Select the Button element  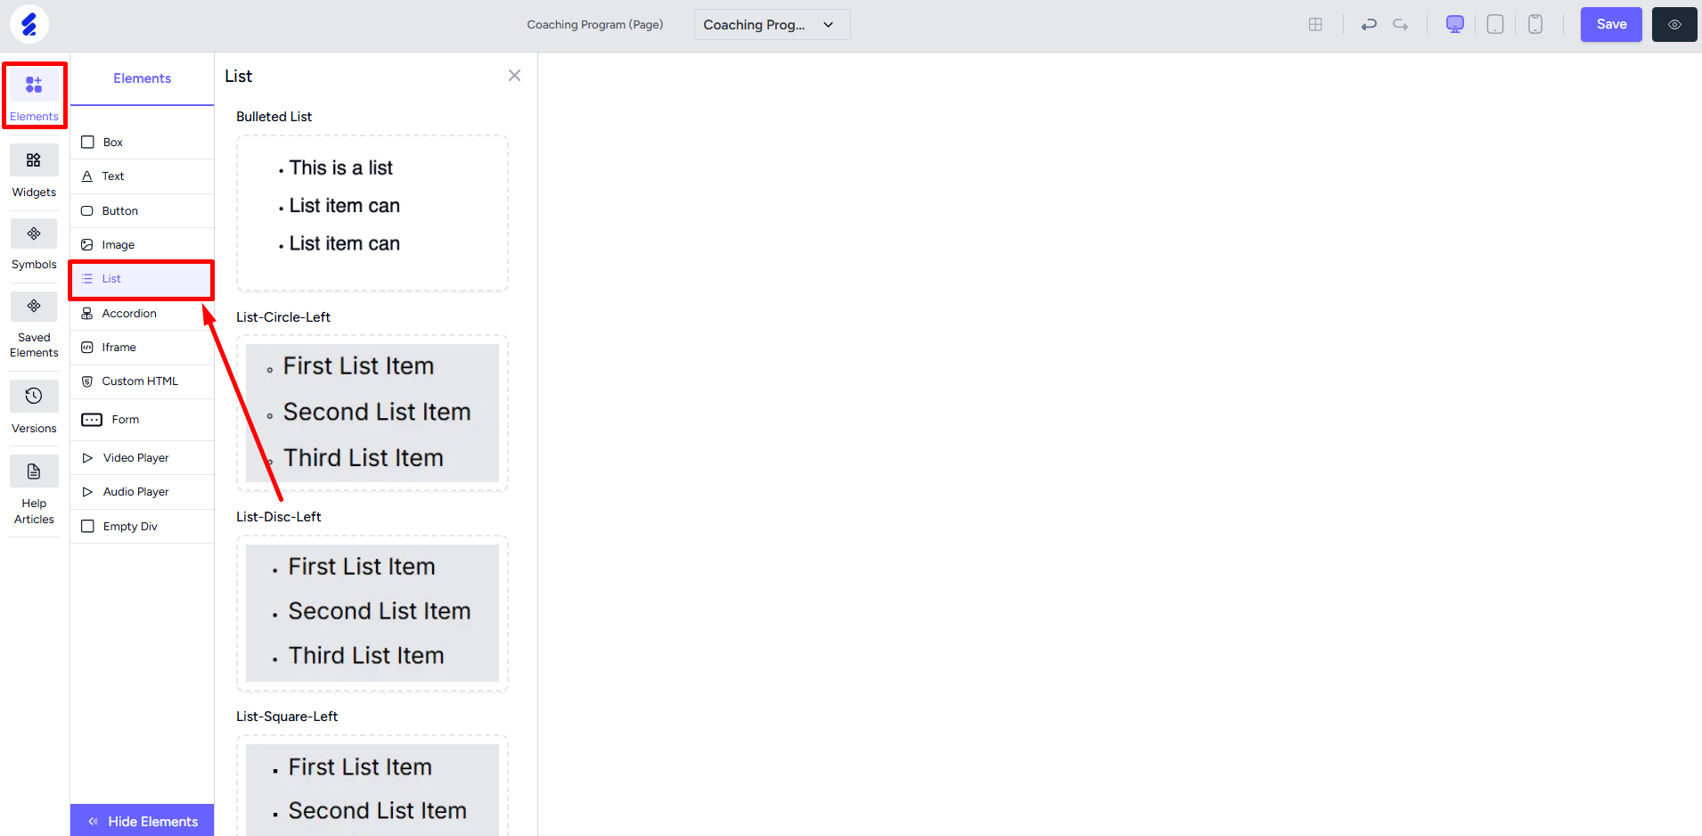pyautogui.click(x=142, y=211)
